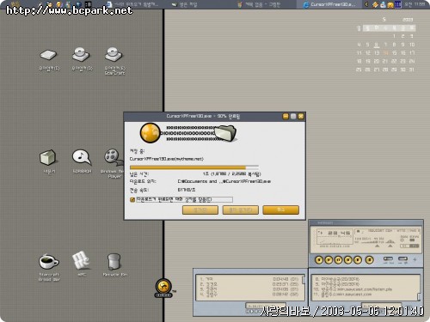The height and width of the screenshot is (322, 430).
Task: Click the right playlist window scrollbar handle
Action: tap(419, 296)
